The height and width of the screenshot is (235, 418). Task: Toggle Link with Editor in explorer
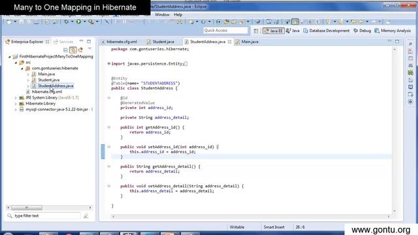pos(72,50)
